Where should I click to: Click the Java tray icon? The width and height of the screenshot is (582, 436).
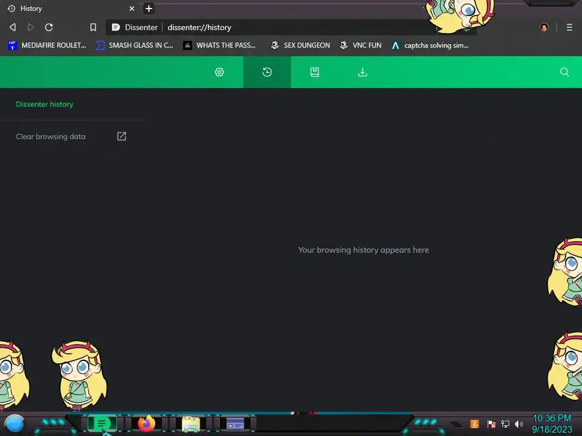pyautogui.click(x=475, y=424)
